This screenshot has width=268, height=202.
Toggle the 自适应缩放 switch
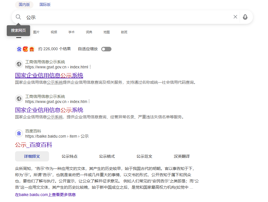(106, 49)
